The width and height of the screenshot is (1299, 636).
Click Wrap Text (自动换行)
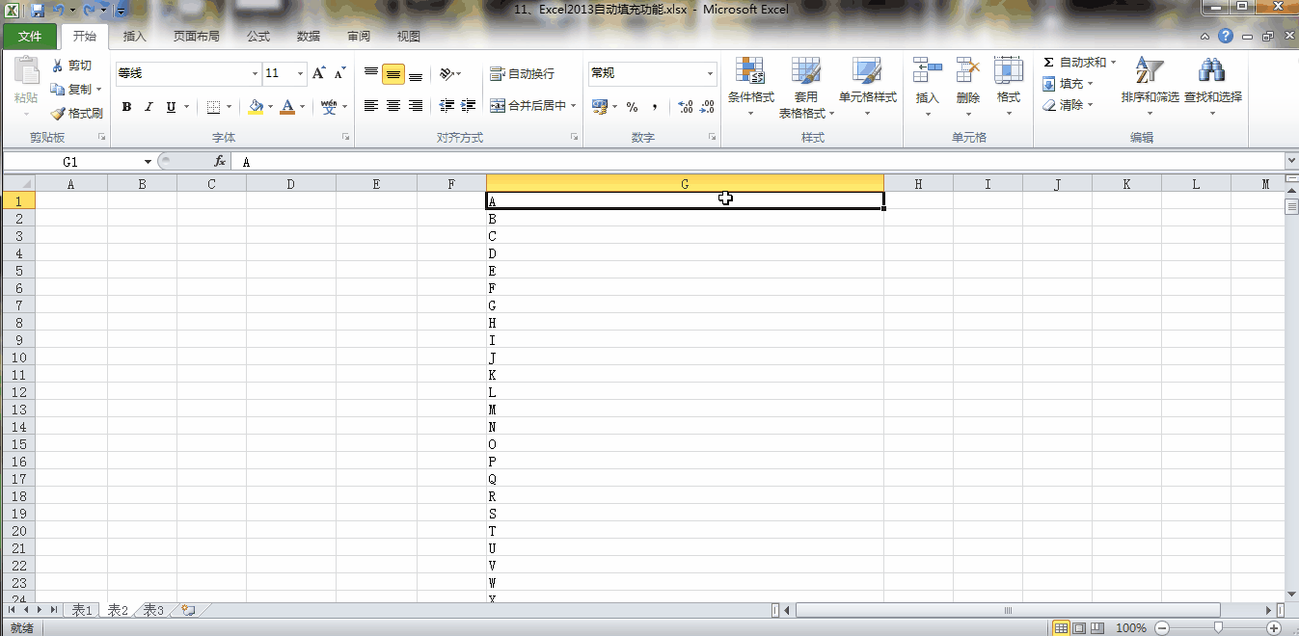coord(522,74)
